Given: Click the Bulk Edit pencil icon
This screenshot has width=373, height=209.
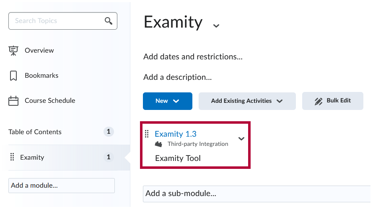Looking at the screenshot, I should click(319, 101).
